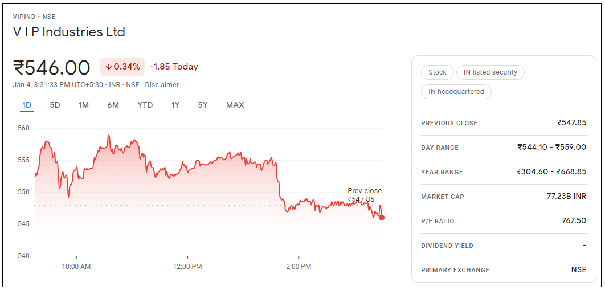Screen dimensions: 605x290
Task: Select the YTD range tab
Action: pyautogui.click(x=145, y=105)
